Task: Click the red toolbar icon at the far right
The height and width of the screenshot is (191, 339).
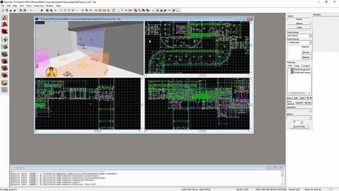Action: tap(178, 11)
